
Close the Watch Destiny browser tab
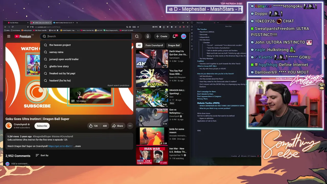(74, 23)
